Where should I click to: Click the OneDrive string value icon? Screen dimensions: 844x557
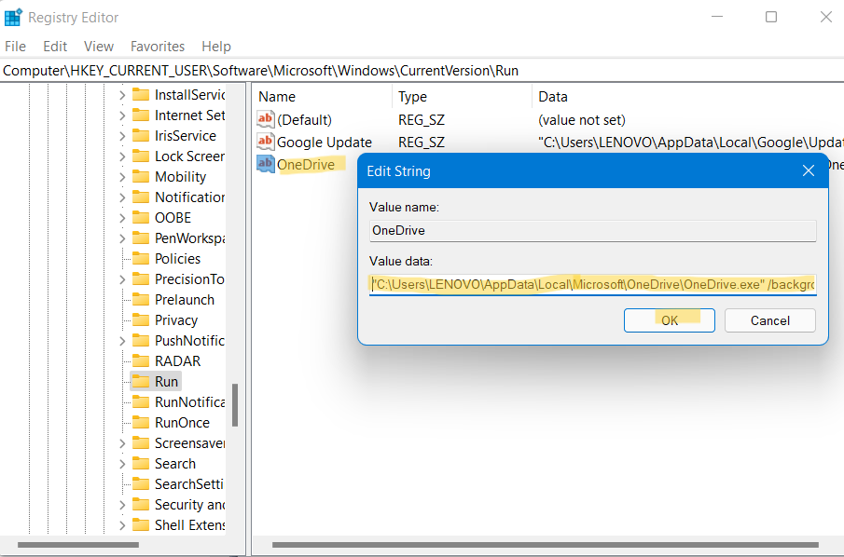click(266, 164)
